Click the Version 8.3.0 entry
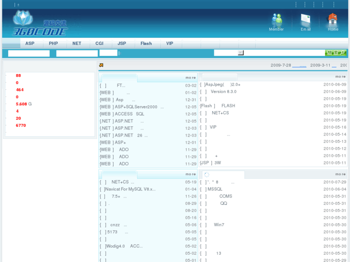The width and height of the screenshot is (350, 262). click(x=223, y=92)
